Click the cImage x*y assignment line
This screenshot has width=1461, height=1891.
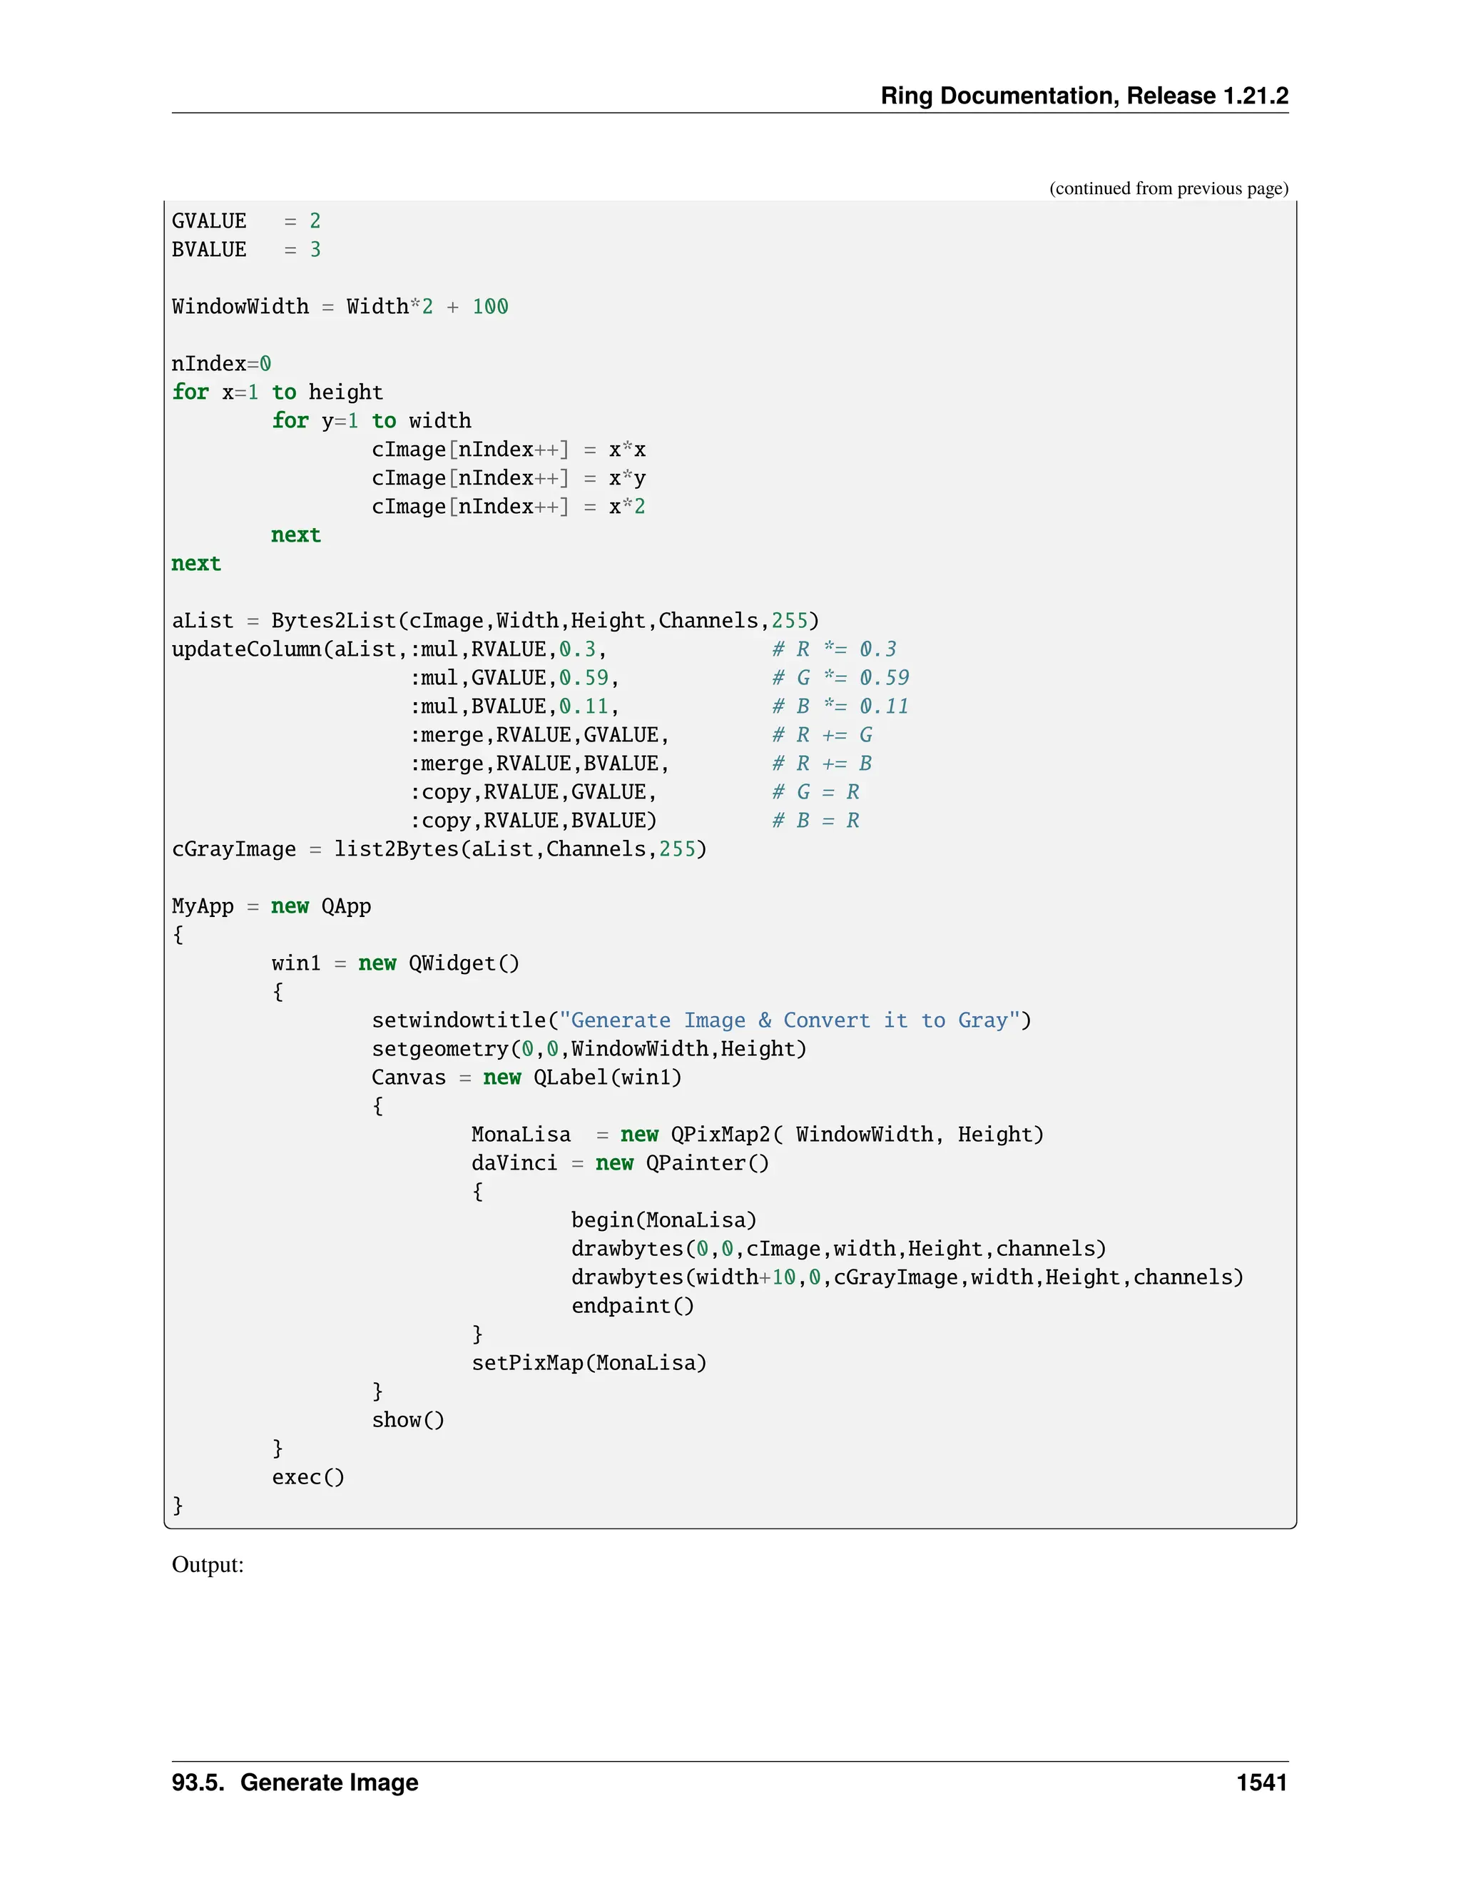[x=508, y=479]
